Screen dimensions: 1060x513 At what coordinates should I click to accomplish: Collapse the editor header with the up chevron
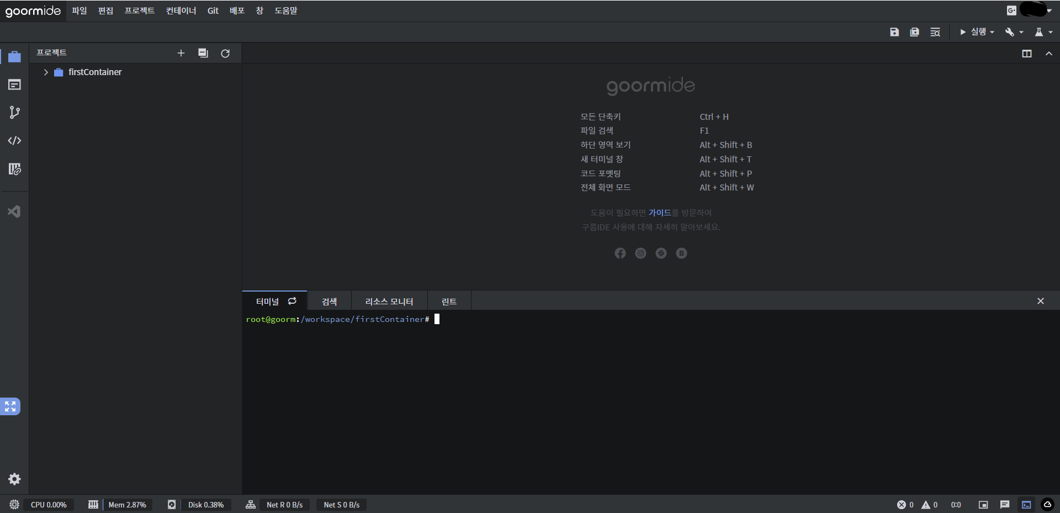[x=1049, y=54]
